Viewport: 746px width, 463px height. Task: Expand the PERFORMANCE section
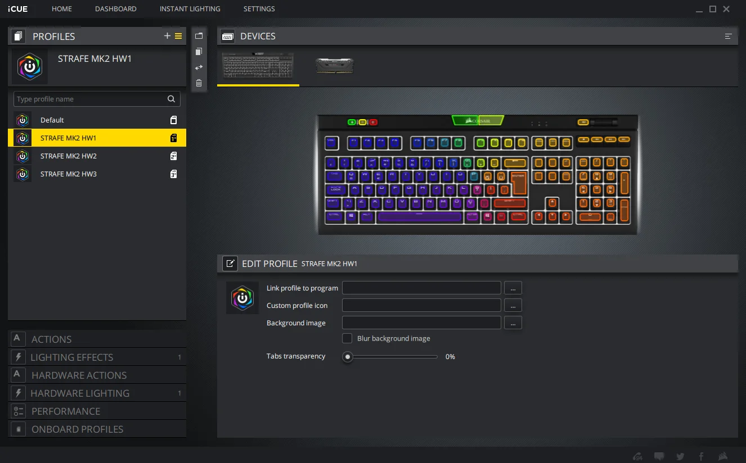click(97, 411)
